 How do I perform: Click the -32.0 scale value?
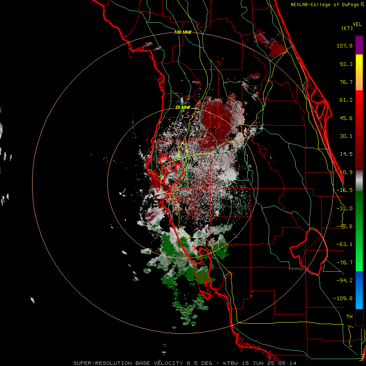[344, 209]
